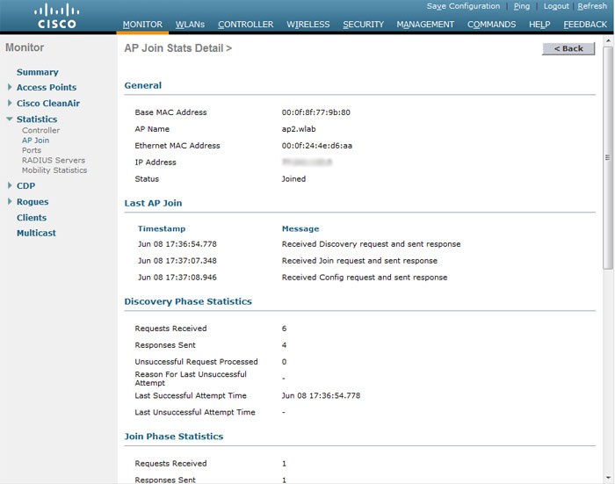615x484 pixels.
Task: Expand the CDP arrow
Action: pyautogui.click(x=10, y=185)
